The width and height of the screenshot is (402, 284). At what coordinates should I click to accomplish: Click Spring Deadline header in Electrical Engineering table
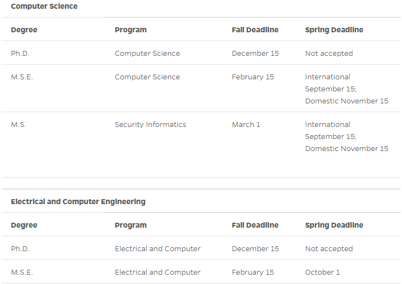pyautogui.click(x=334, y=225)
